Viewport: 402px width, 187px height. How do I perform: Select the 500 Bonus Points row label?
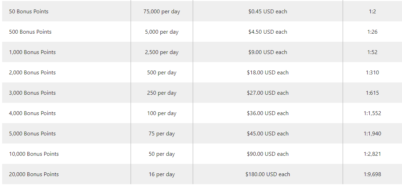[x=30, y=32]
